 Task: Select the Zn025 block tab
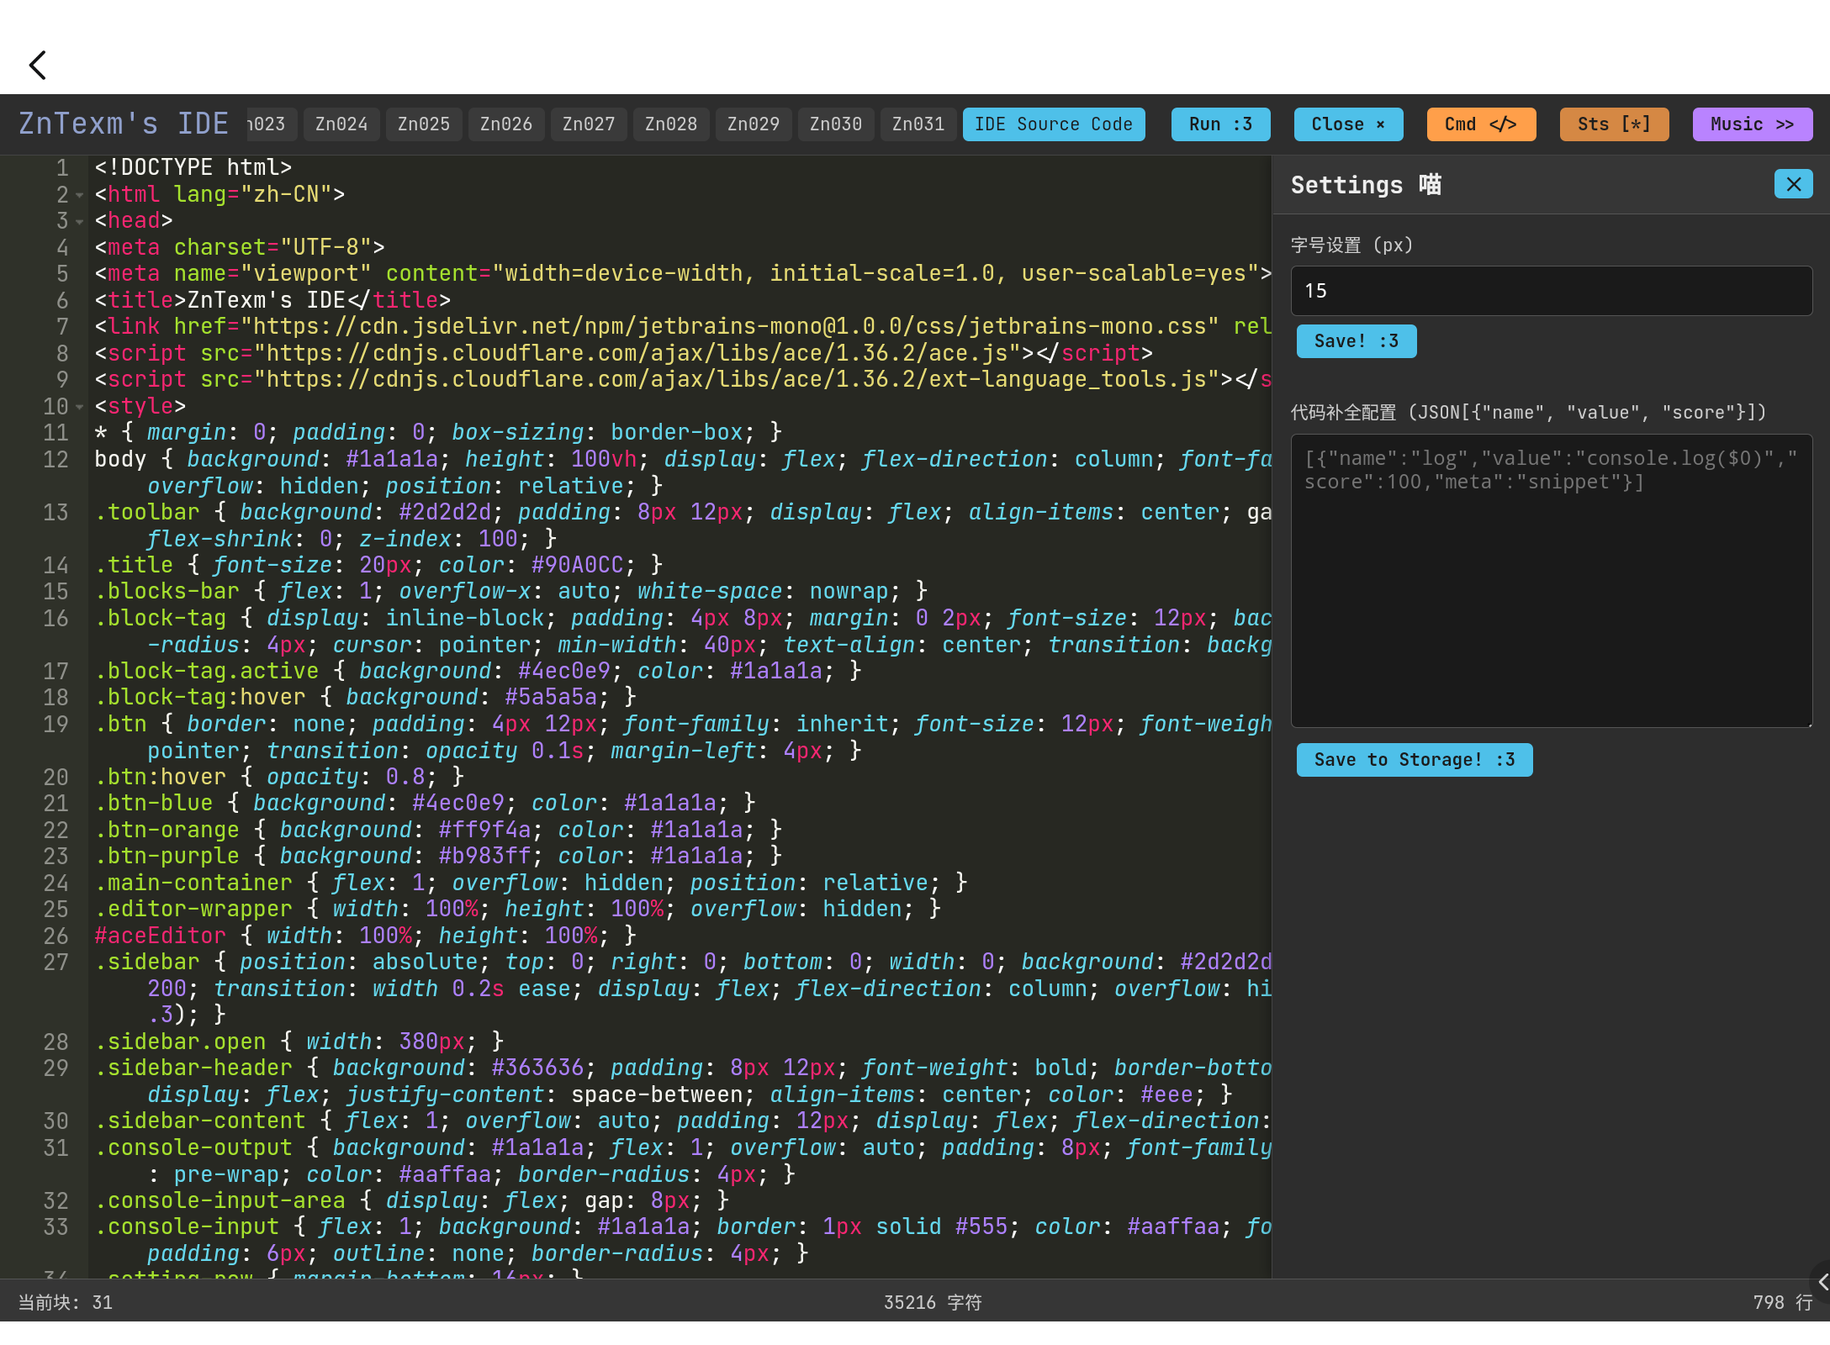click(x=424, y=124)
